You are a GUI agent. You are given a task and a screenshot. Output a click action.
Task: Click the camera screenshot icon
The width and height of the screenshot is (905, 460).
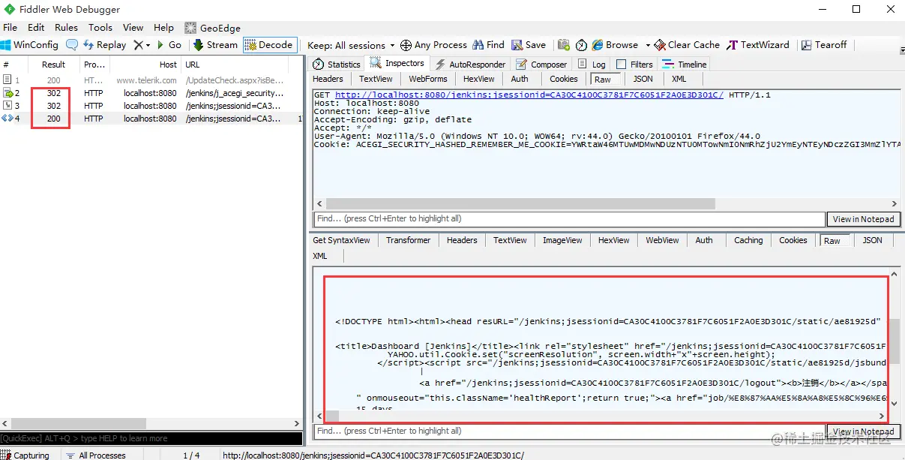564,45
